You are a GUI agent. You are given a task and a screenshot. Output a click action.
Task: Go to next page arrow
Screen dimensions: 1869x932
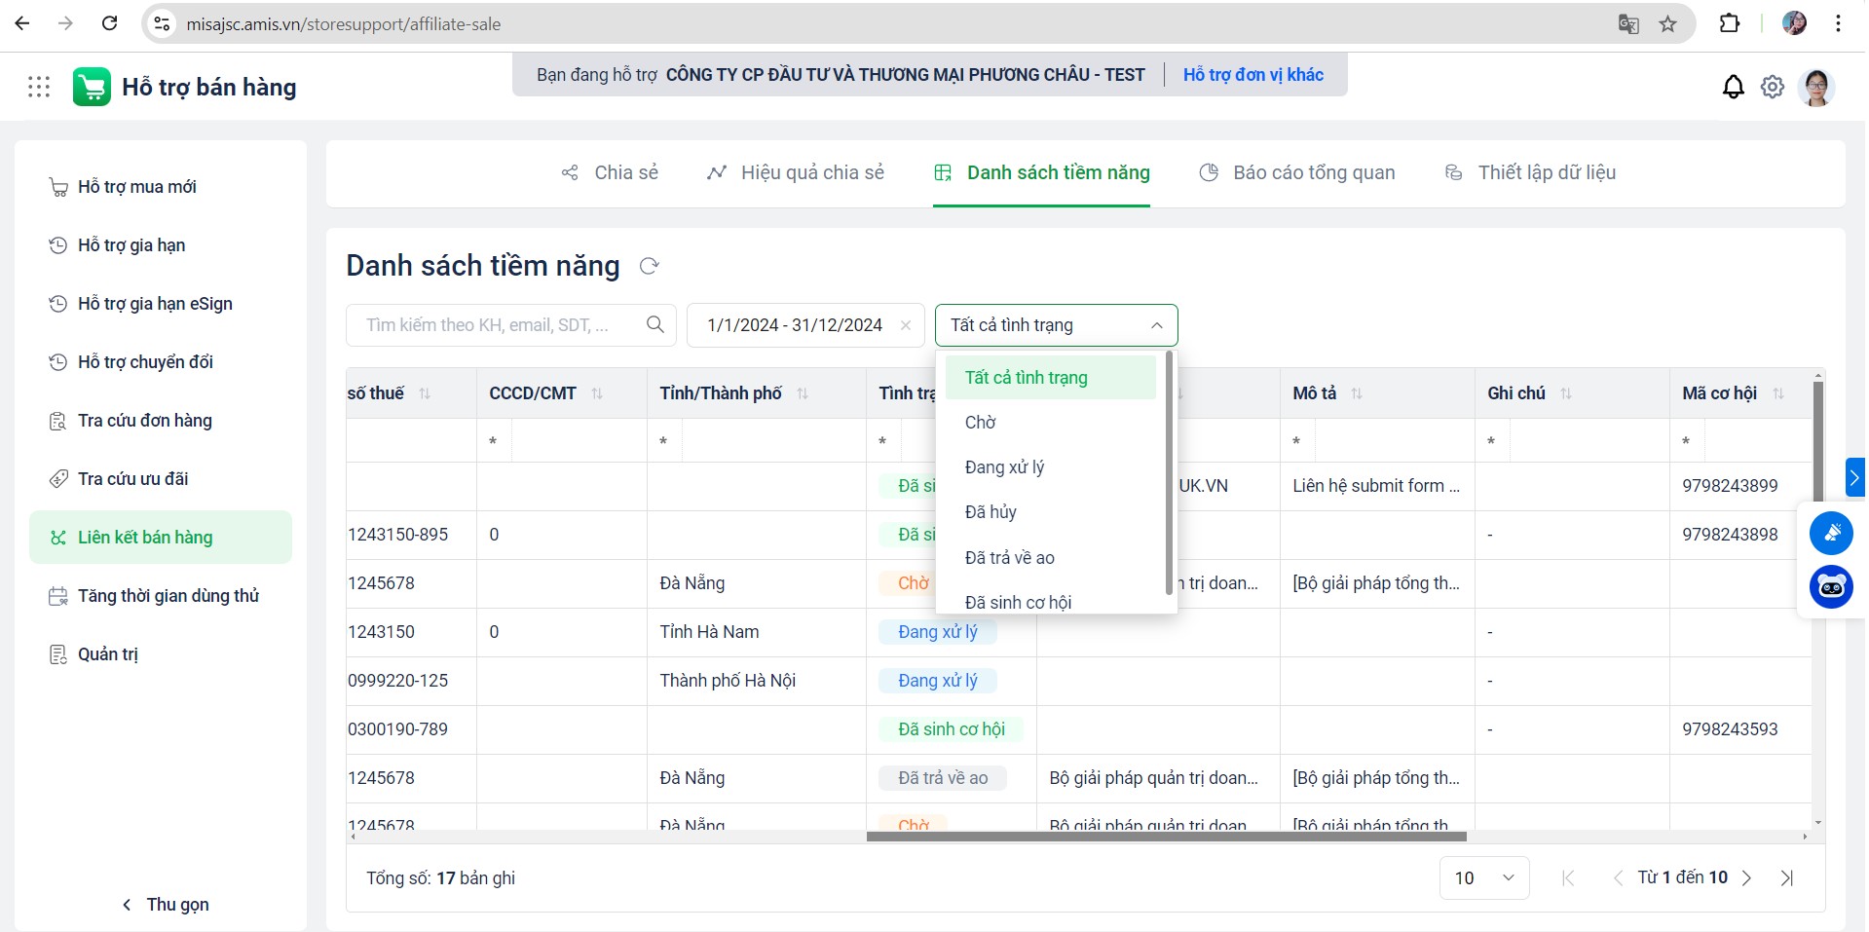(1746, 877)
